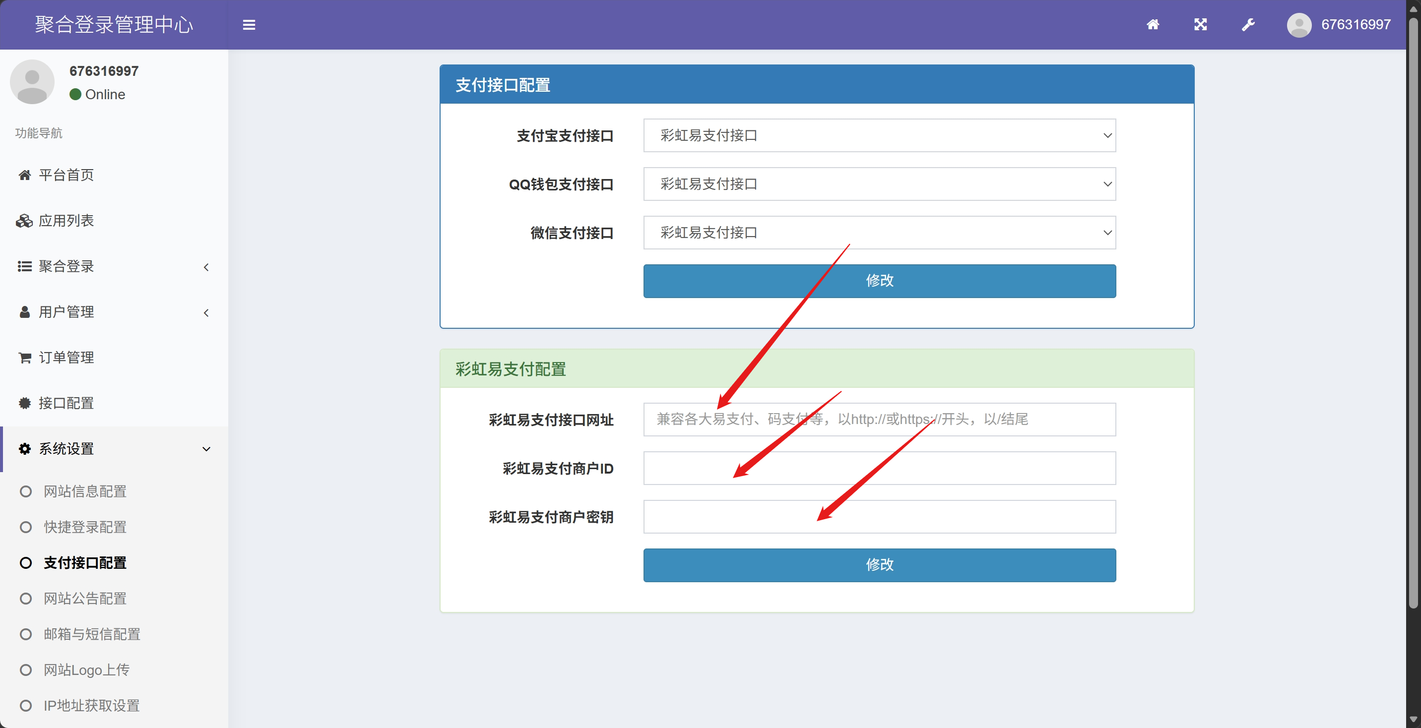
Task: Click the 用户管理 person icon
Action: pos(25,312)
